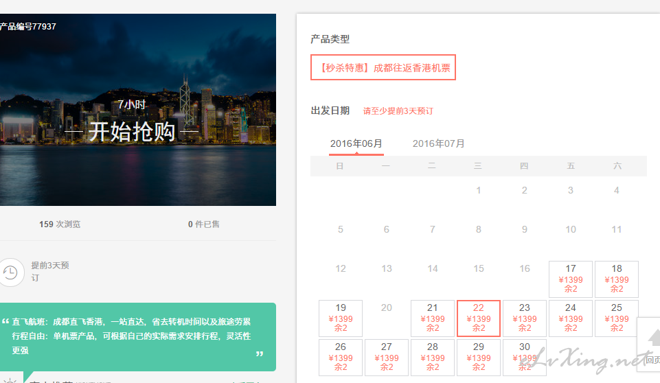Choose June 30 in the calendar
The image size is (660, 383).
(525, 358)
